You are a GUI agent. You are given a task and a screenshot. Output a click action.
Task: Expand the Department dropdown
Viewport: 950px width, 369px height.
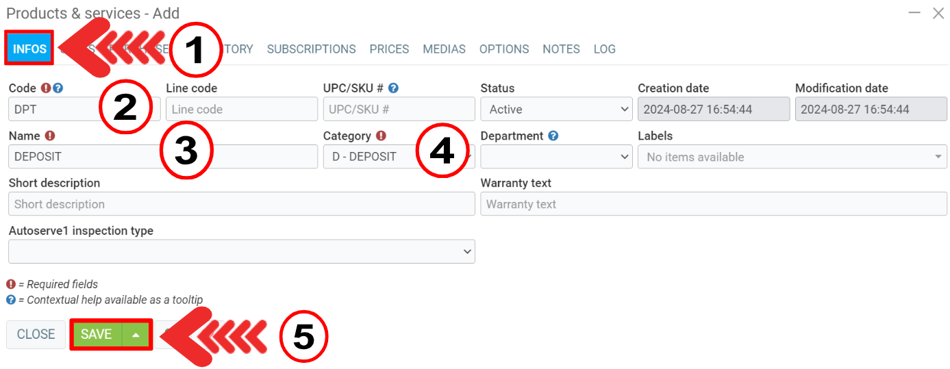click(x=555, y=157)
